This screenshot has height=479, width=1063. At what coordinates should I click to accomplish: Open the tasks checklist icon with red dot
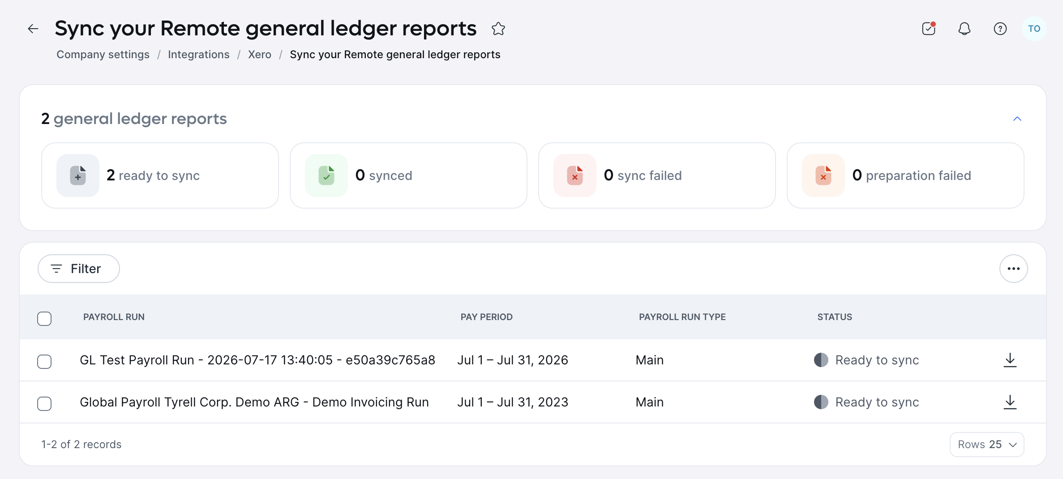[929, 29]
